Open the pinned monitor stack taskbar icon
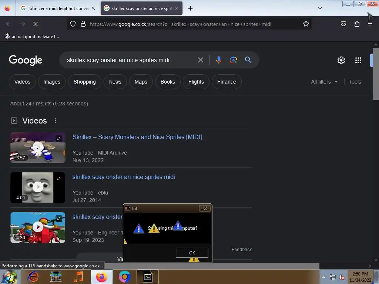Image resolution: width=379 pixels, height=284 pixels. pyautogui.click(x=56, y=277)
